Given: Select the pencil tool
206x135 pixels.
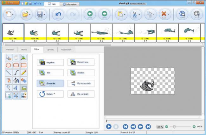Looking at the screenshot, I should pos(24,73).
